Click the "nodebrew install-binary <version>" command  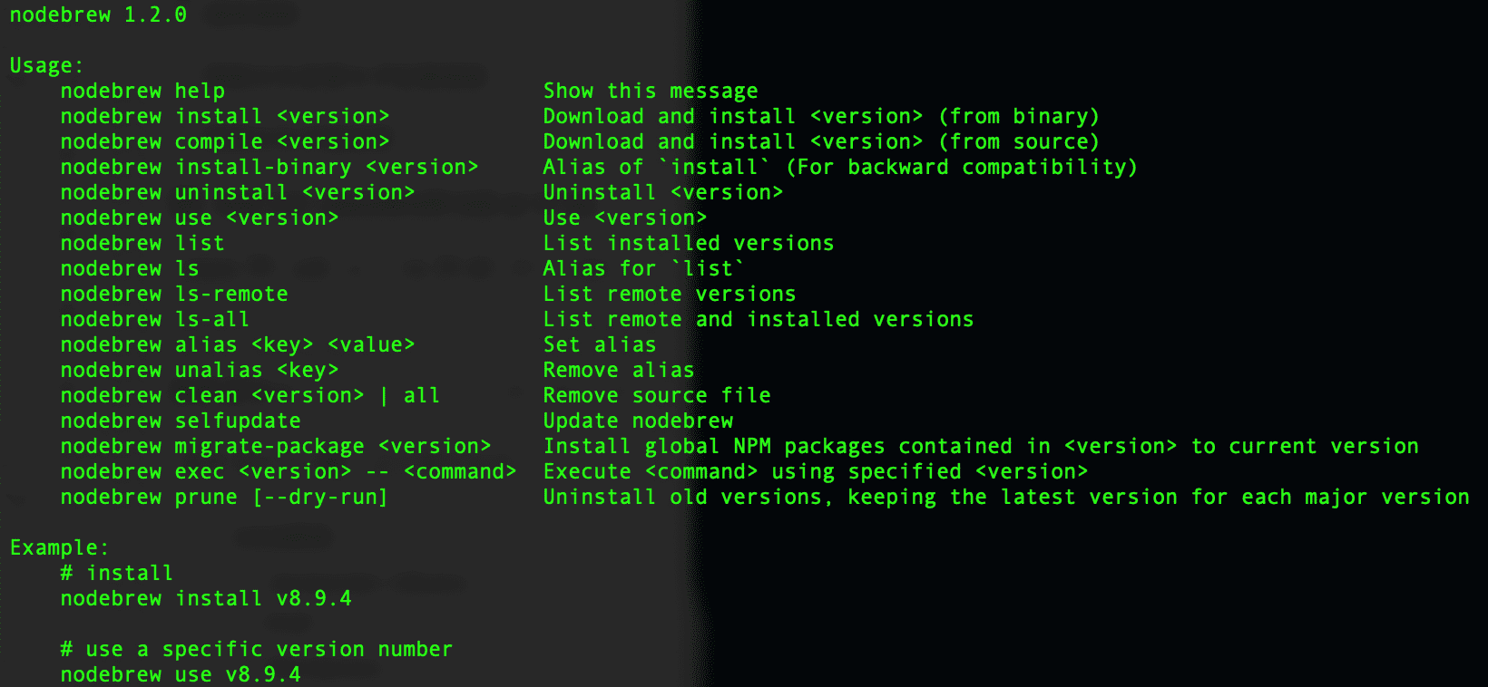[269, 168]
